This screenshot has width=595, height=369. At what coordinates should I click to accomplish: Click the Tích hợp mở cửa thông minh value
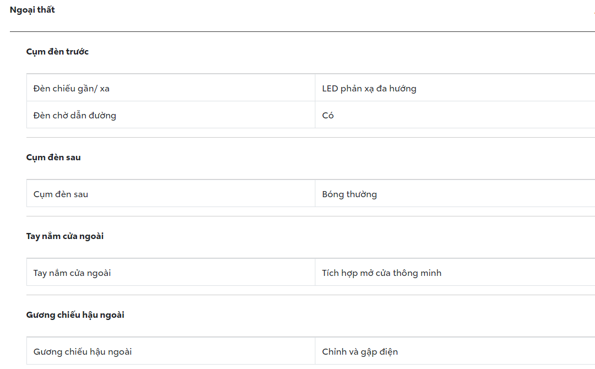381,273
